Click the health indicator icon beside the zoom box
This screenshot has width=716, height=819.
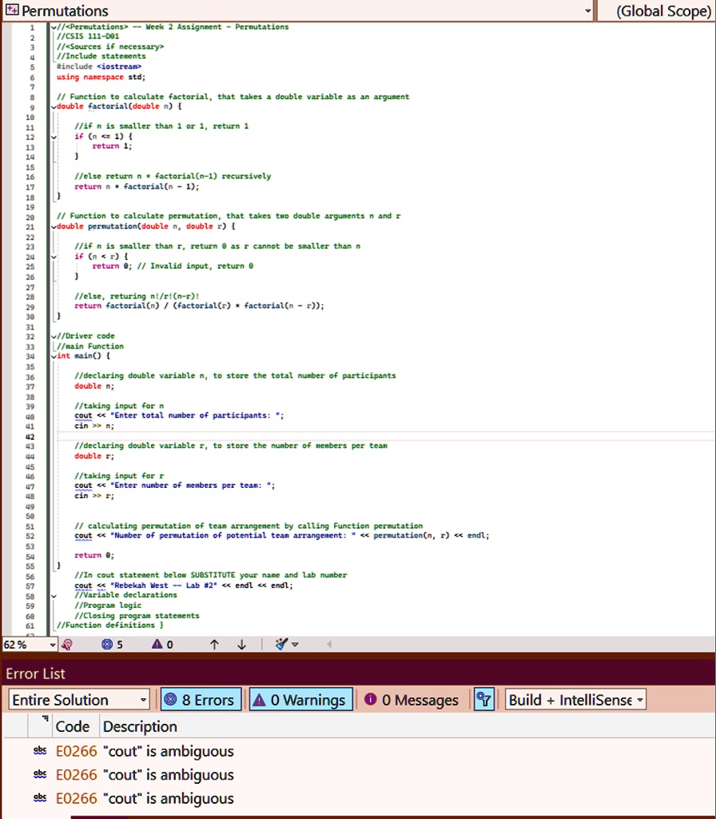click(68, 645)
